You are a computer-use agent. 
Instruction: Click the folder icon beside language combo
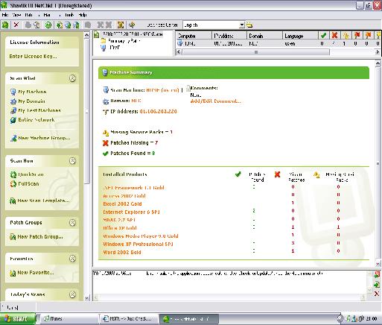[x=249, y=25]
